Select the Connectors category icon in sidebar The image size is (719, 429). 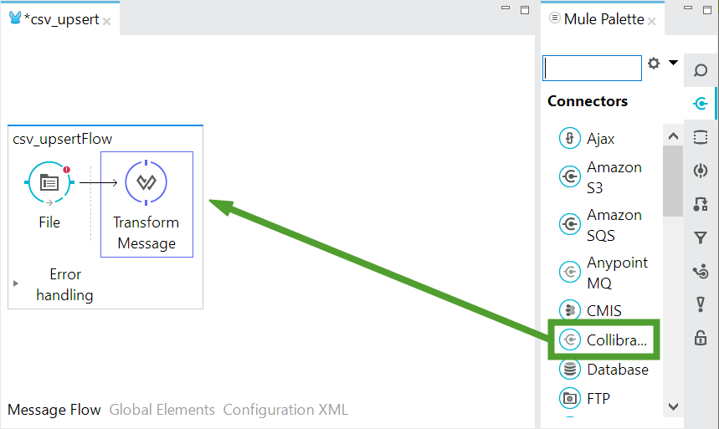coord(701,104)
